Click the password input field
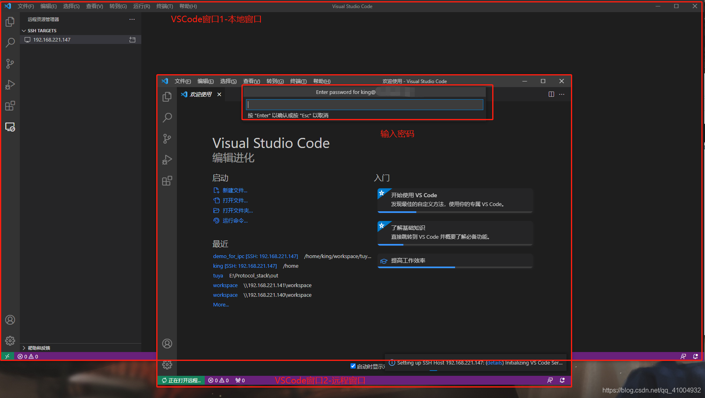The image size is (705, 398). coord(364,104)
